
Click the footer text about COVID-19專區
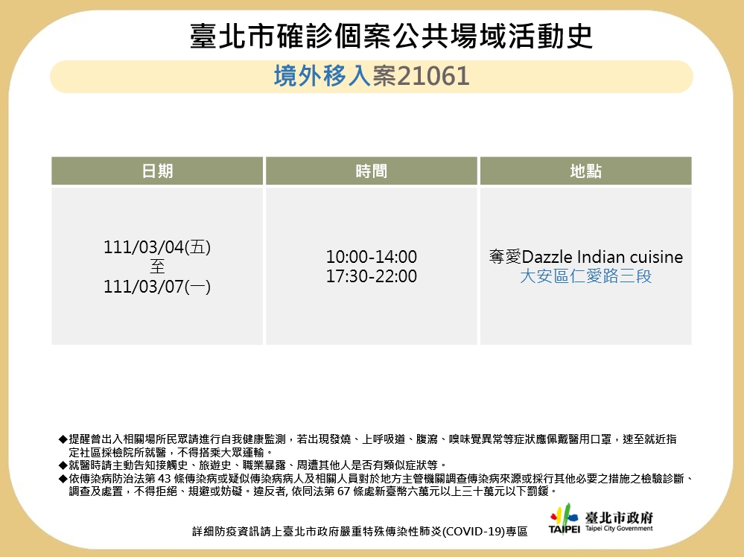[x=360, y=532]
